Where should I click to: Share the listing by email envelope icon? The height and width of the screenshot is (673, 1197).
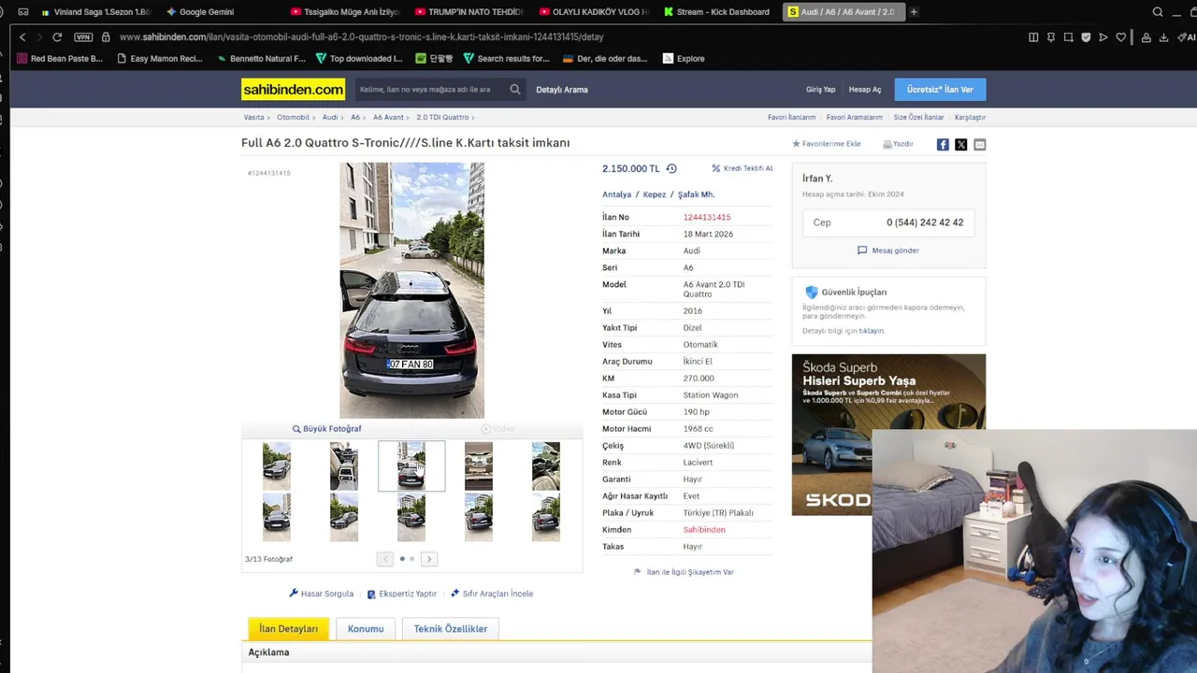[979, 144]
